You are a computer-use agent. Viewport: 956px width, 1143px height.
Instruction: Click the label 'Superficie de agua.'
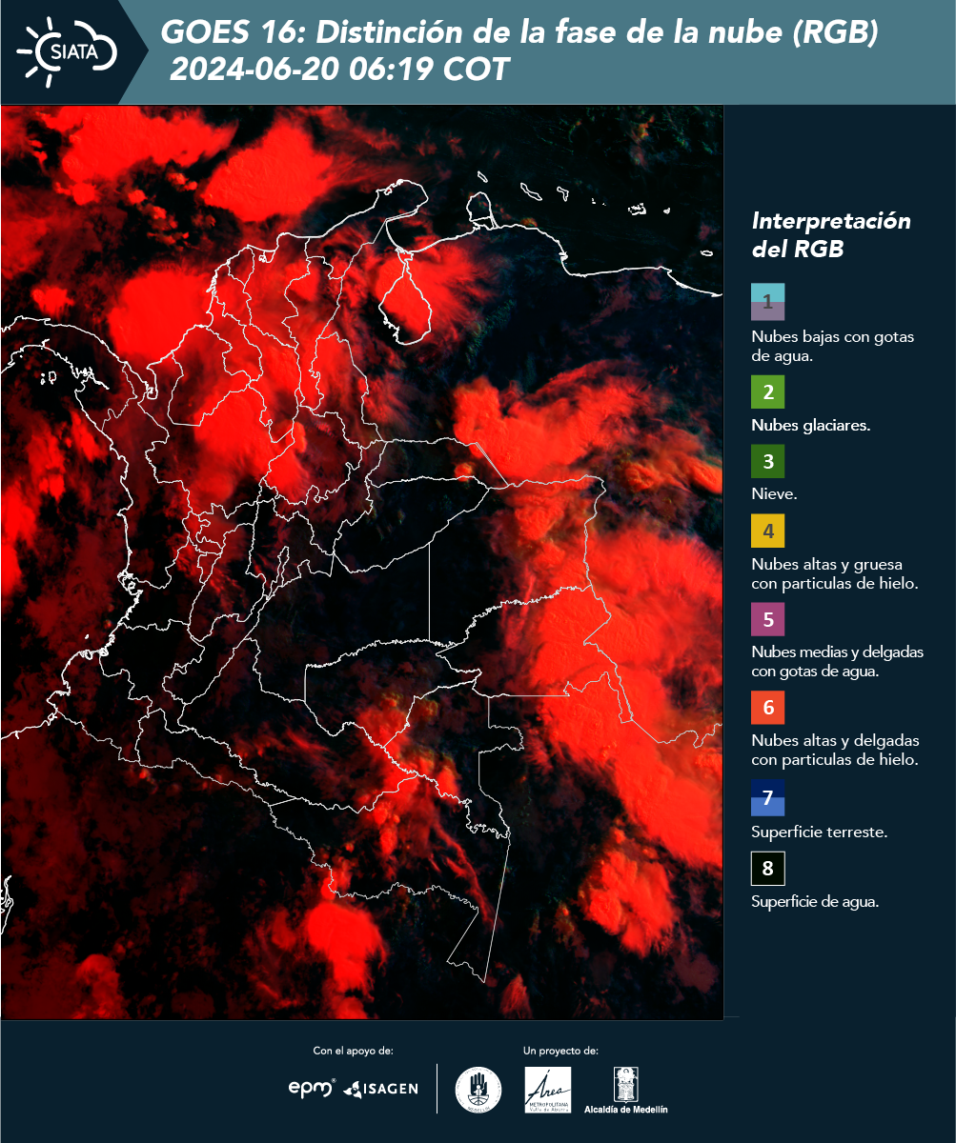coord(815,902)
